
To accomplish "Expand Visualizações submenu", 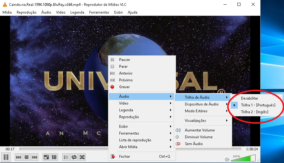I will tap(203, 121).
